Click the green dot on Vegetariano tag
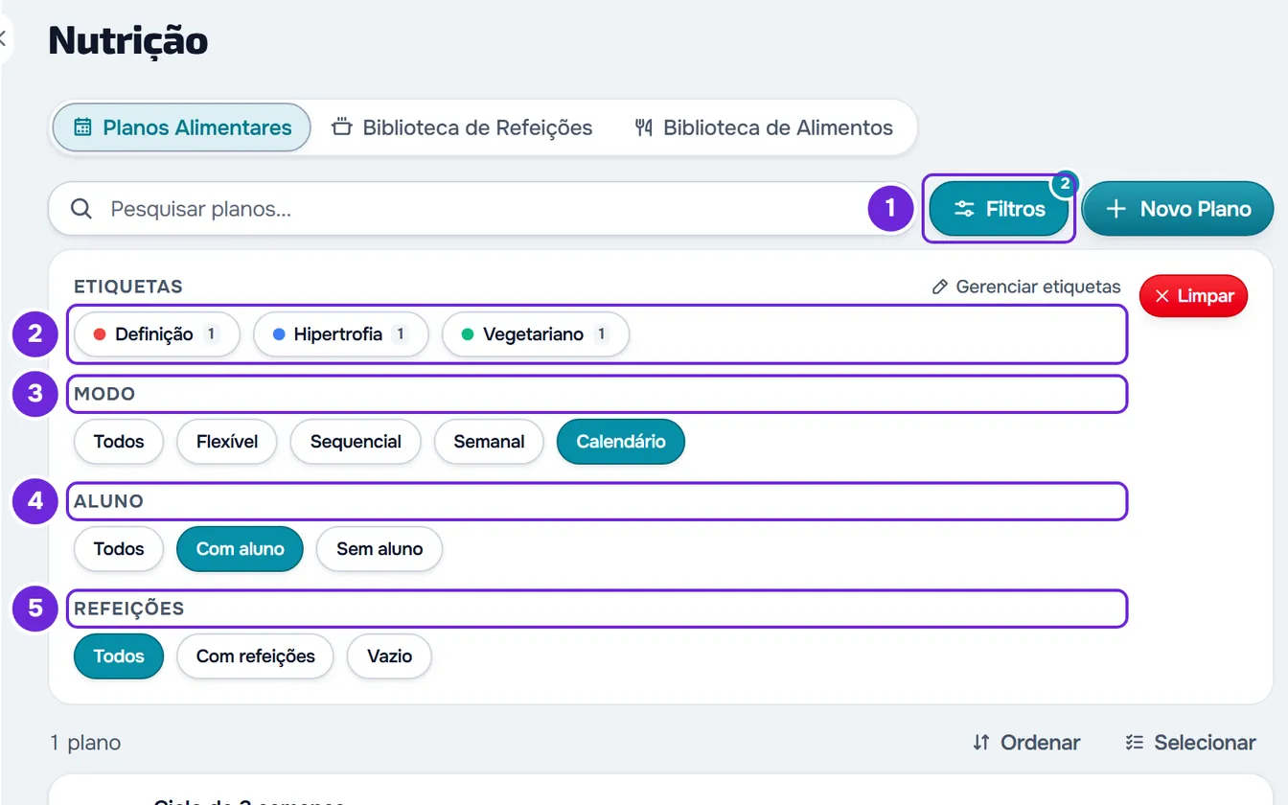1288x805 pixels. coord(468,334)
